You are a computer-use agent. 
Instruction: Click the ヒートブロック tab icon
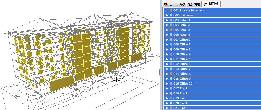point(166,4)
